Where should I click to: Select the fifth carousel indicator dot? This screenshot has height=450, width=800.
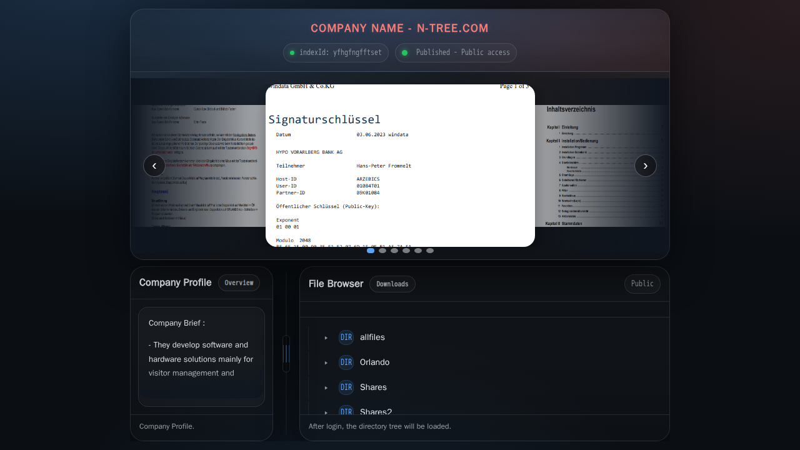(x=418, y=251)
